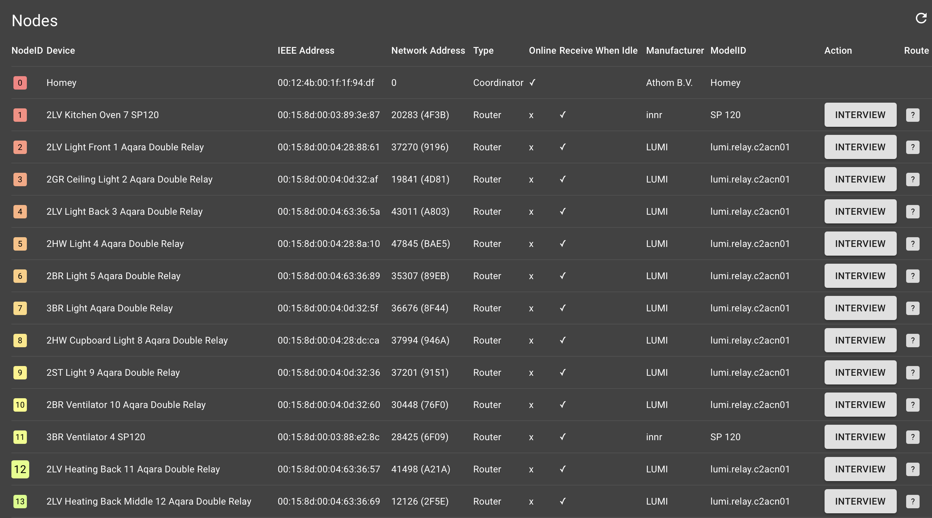Click the yellow node 9 badge
The image size is (932, 518).
(x=20, y=372)
